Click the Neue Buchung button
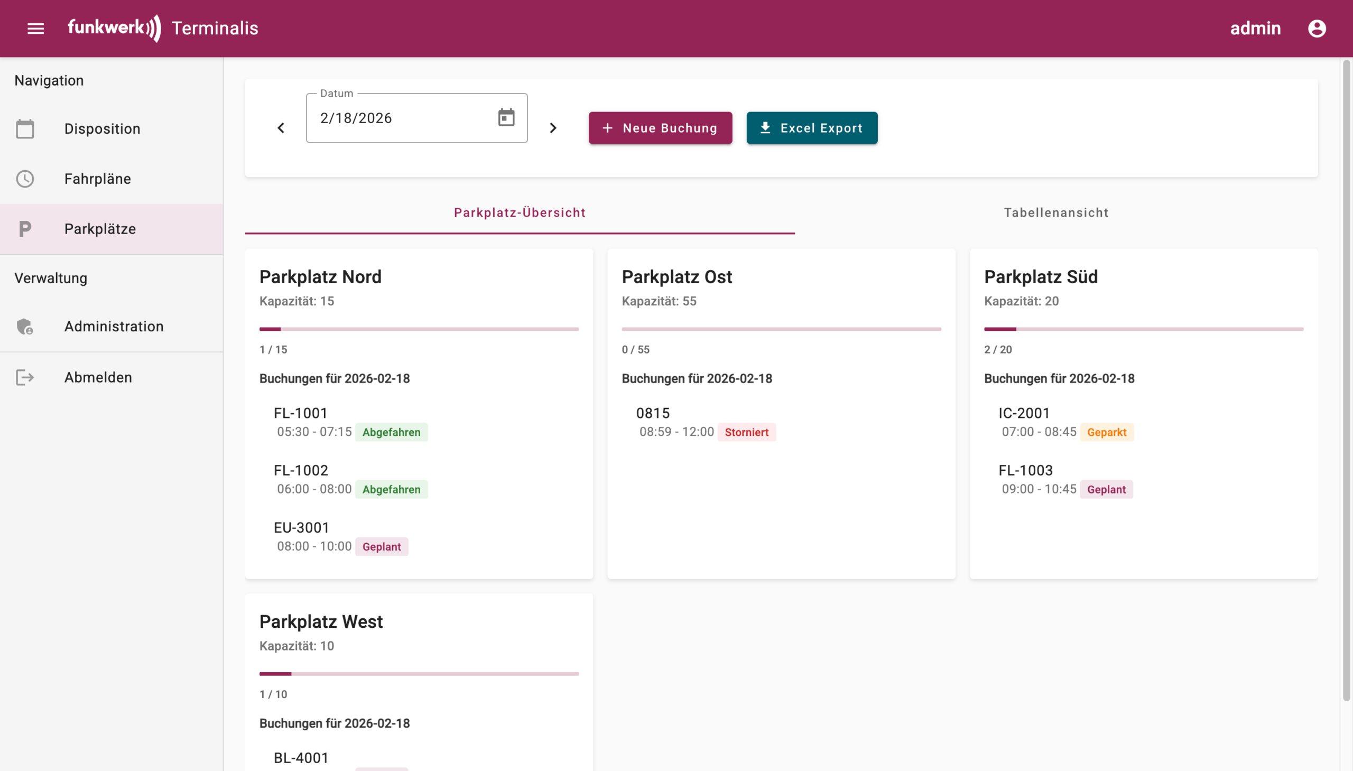 [660, 128]
